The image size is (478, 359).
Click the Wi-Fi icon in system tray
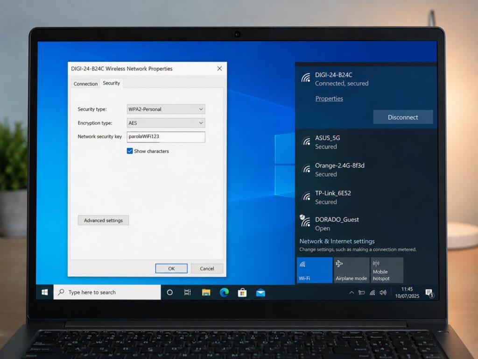pos(372,293)
